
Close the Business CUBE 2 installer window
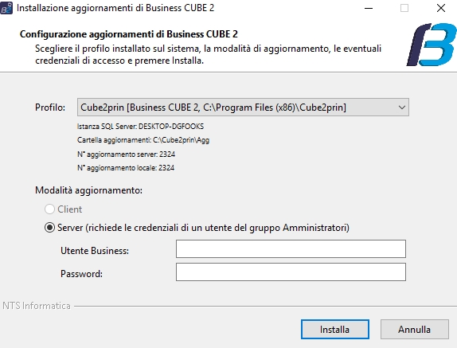(x=441, y=8)
